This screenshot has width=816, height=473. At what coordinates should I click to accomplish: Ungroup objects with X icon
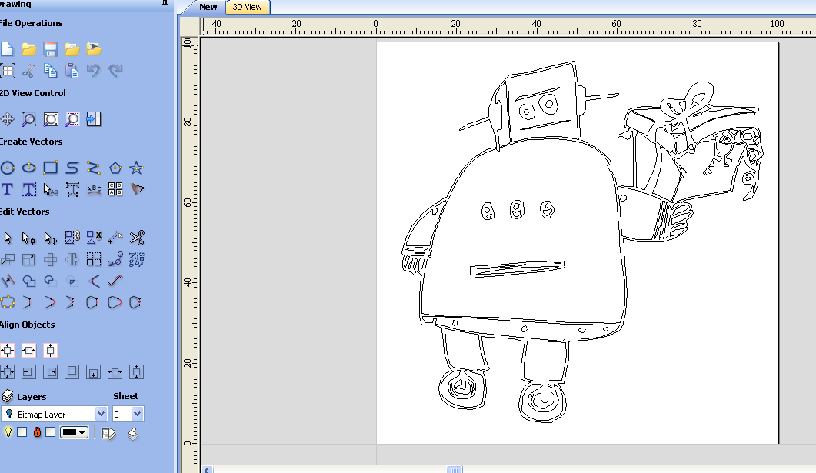click(x=94, y=238)
